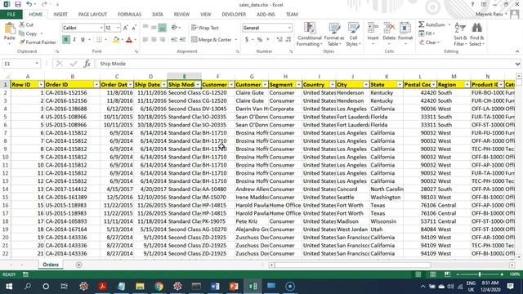This screenshot has width=523, height=294.
Task: Select the Orders sheet tab
Action: point(51,265)
